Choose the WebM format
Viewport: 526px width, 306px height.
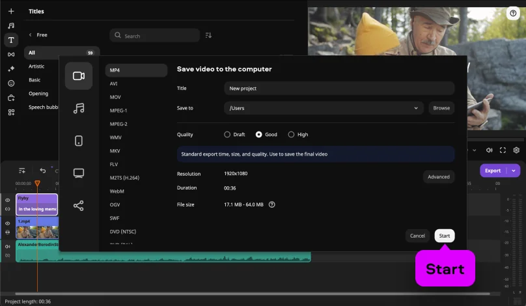(x=117, y=191)
